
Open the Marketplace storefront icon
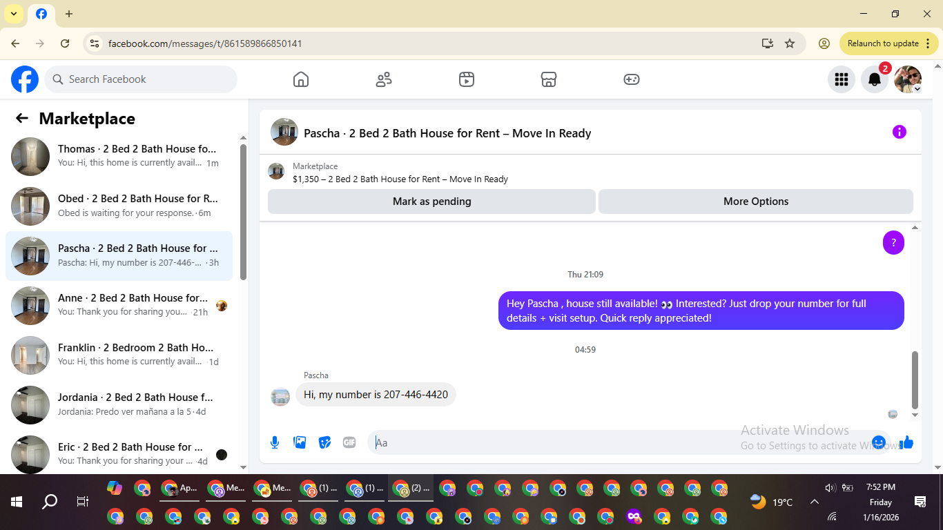tap(549, 79)
